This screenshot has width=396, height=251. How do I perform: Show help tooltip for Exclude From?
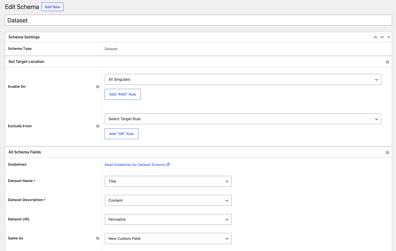coord(98,126)
